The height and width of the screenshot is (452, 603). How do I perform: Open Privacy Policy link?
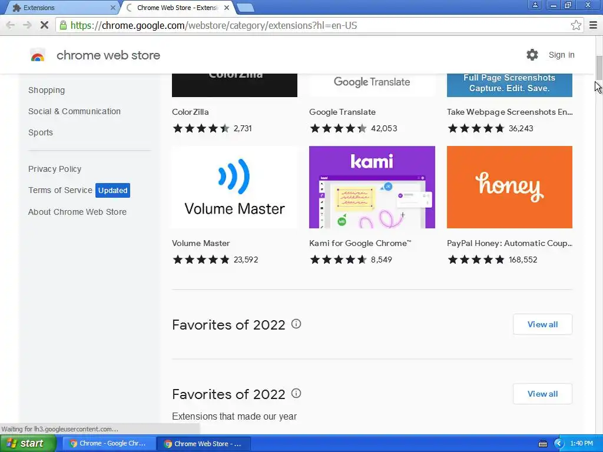click(55, 169)
